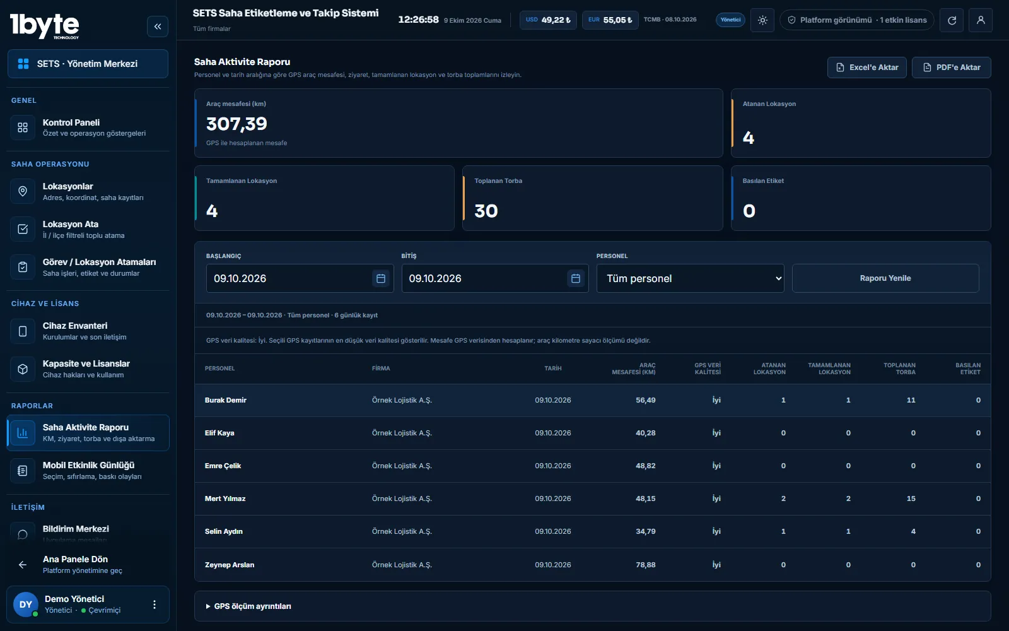Select the Burak Demir table row
The height and width of the screenshot is (631, 1009).
(593, 400)
